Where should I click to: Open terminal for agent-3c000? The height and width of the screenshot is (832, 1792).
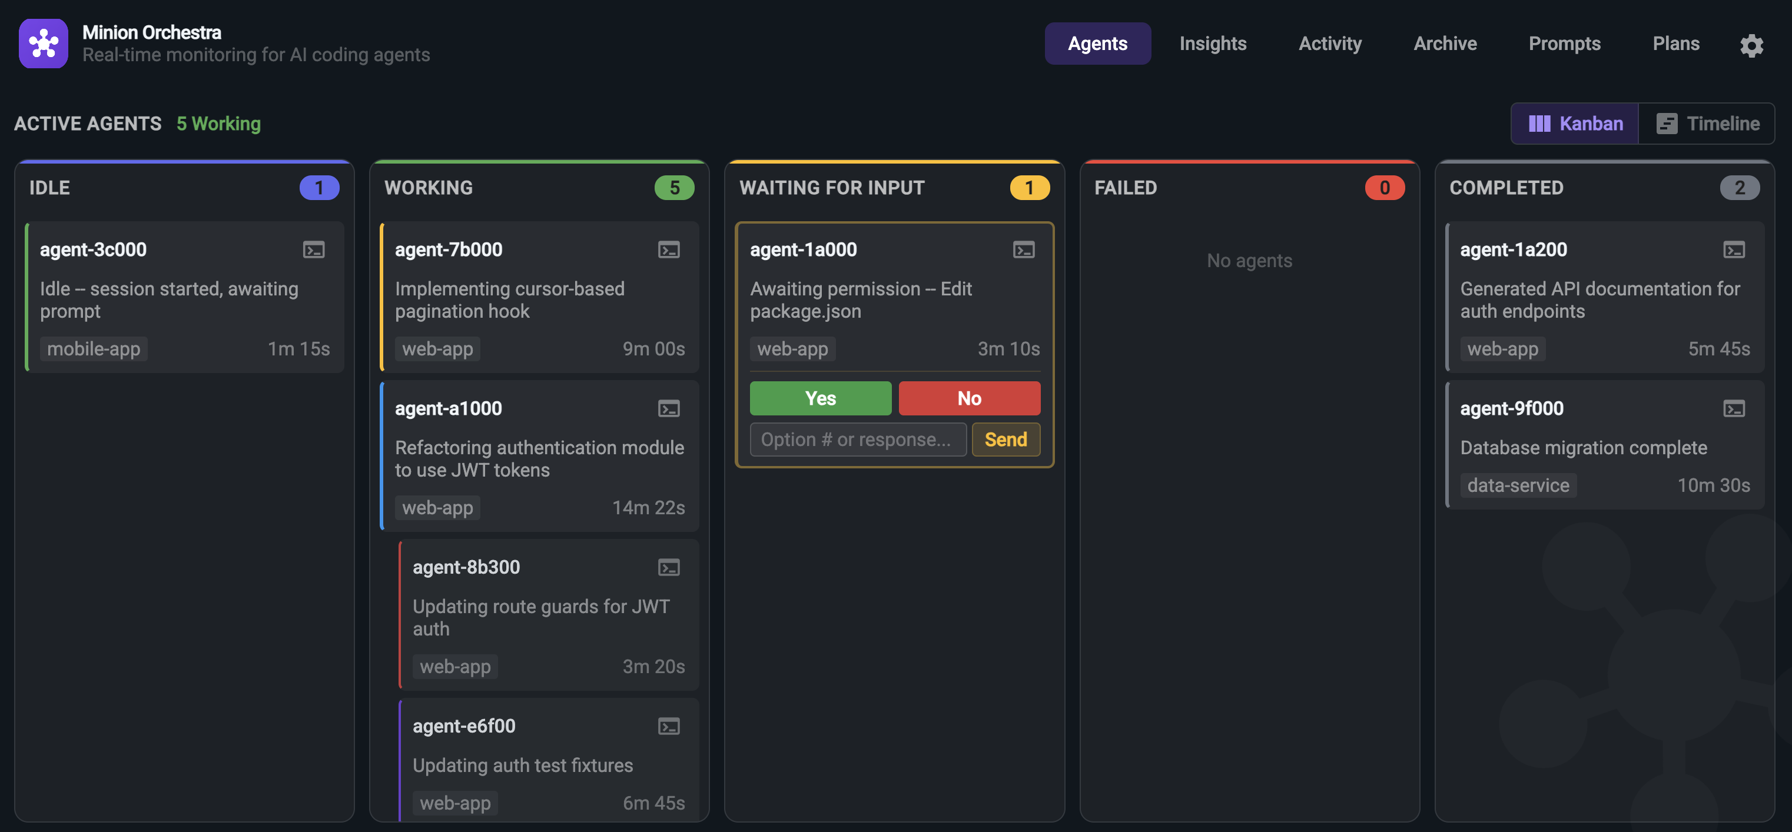(314, 249)
